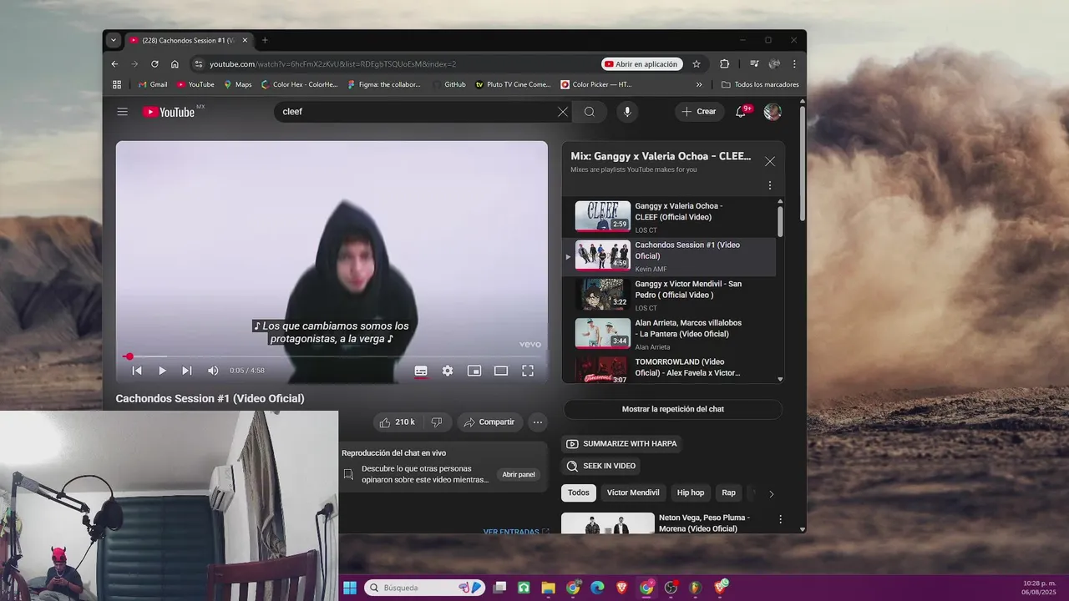Image resolution: width=1069 pixels, height=601 pixels.
Task: Skip to the next video
Action: (187, 371)
